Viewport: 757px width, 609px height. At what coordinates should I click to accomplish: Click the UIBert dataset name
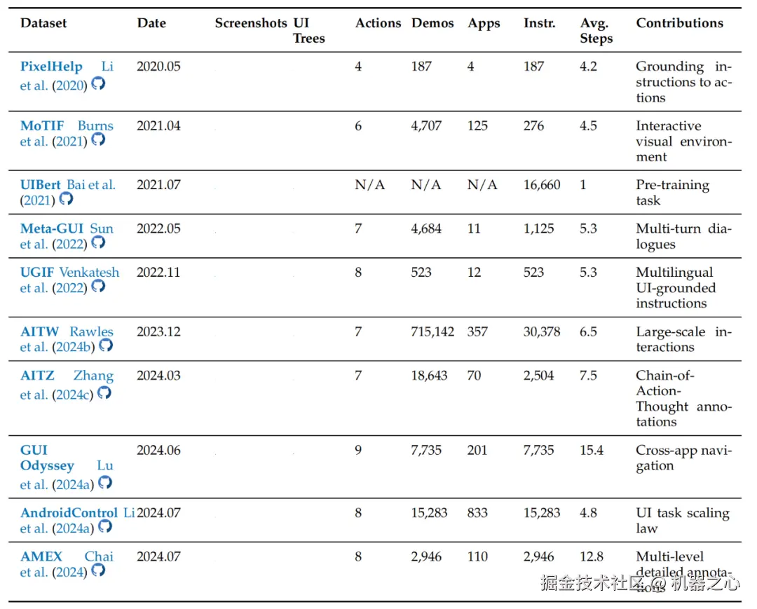coord(41,185)
